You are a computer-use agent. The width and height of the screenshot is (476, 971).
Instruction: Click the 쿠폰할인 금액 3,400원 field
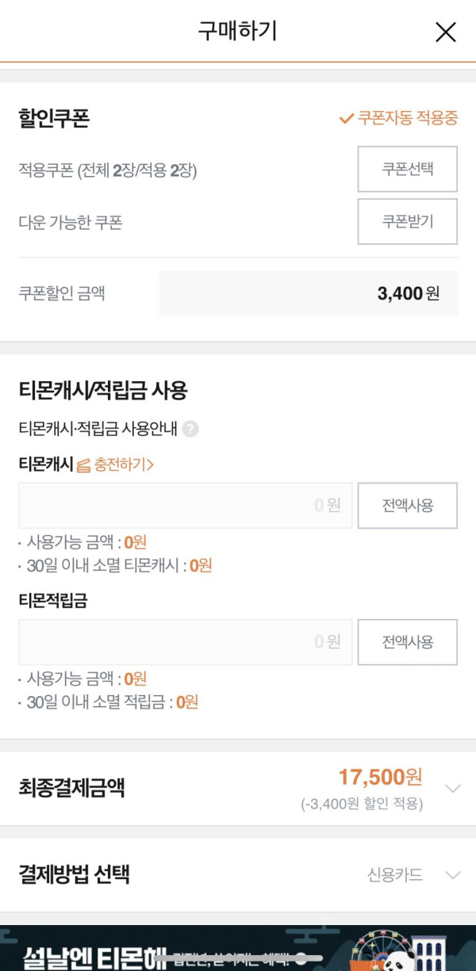click(308, 293)
